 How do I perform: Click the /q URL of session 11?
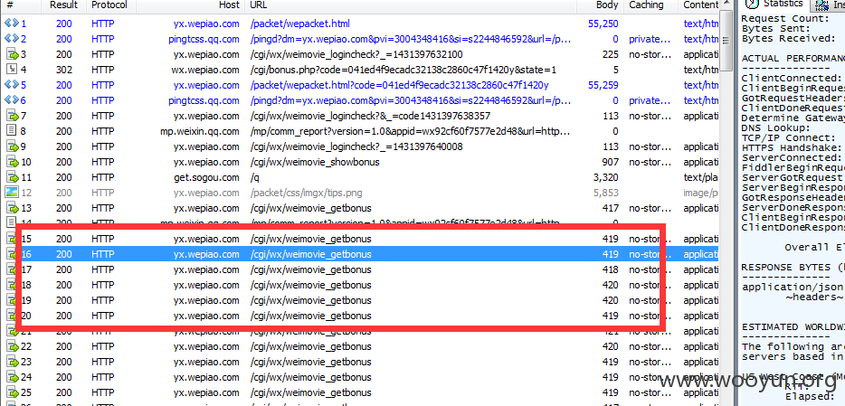coord(254,178)
